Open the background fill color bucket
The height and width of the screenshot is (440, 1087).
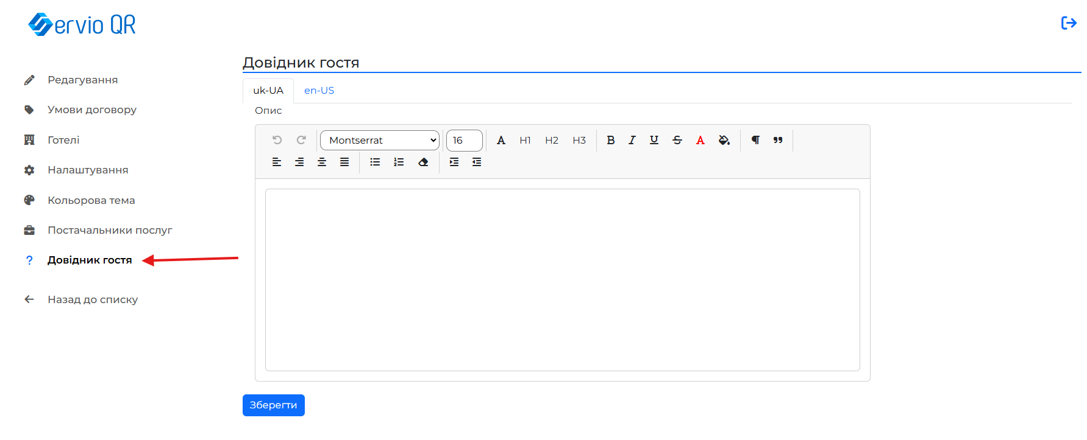click(x=724, y=140)
